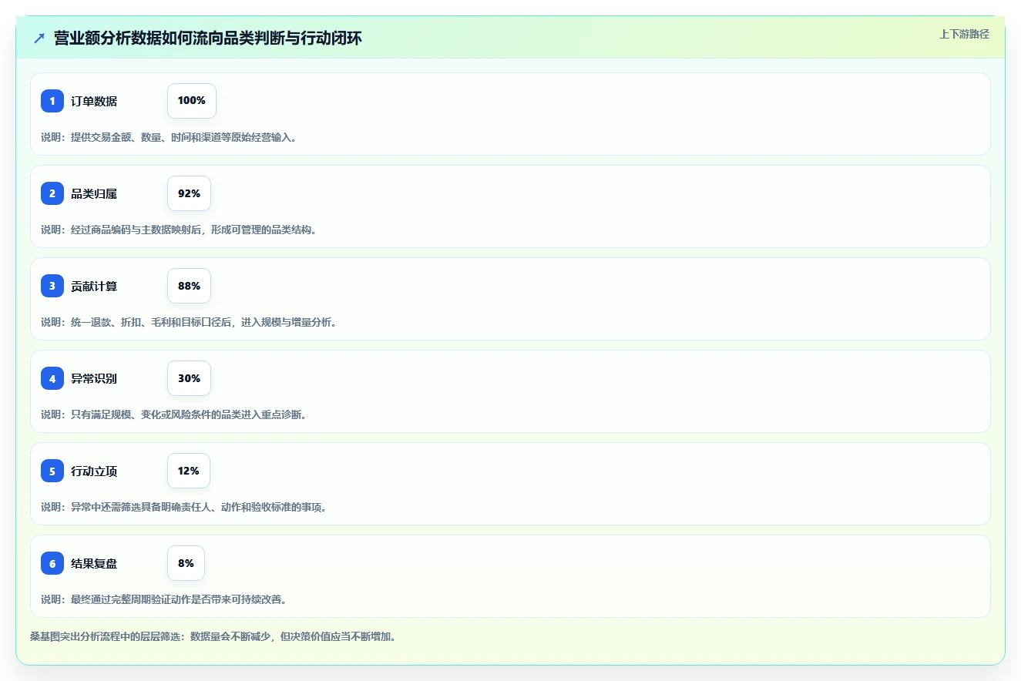
Task: Click the arrow icon beside the title
Action: point(39,38)
